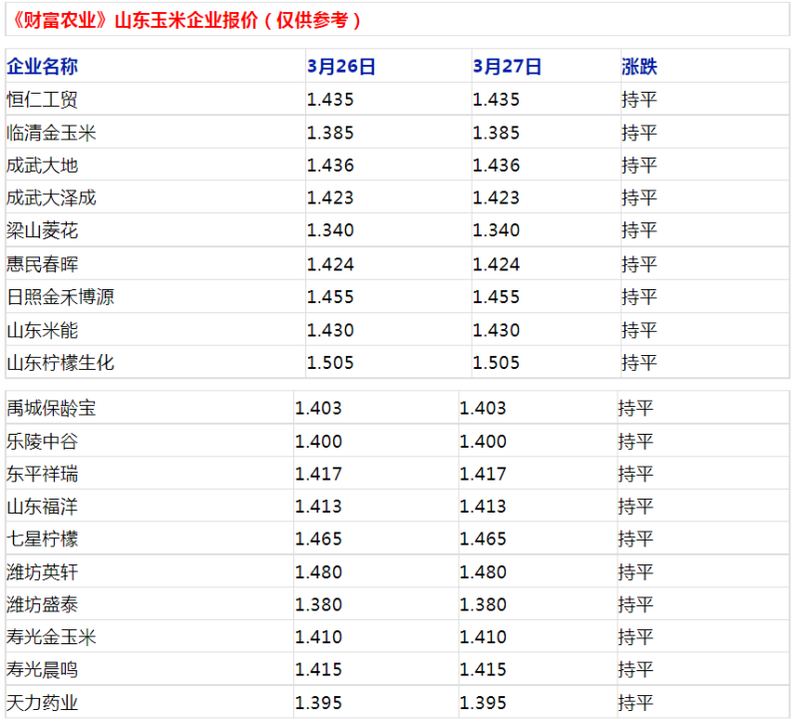Viewport: 798px width, 723px height.
Task: Click the company name 临清金玉米
Action: (52, 133)
